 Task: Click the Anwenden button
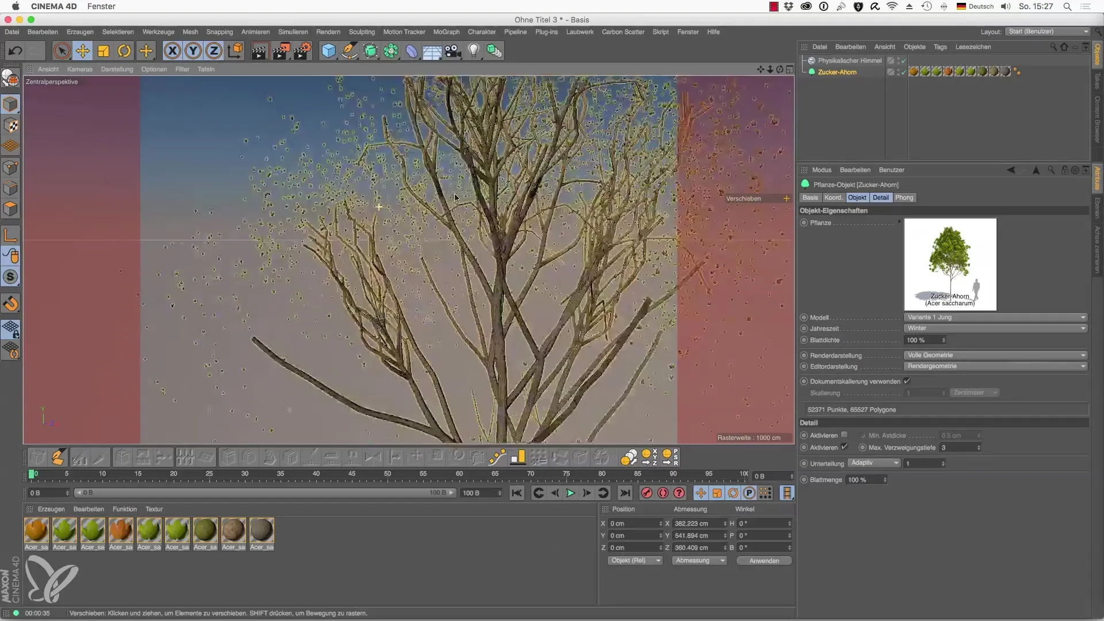pyautogui.click(x=764, y=561)
